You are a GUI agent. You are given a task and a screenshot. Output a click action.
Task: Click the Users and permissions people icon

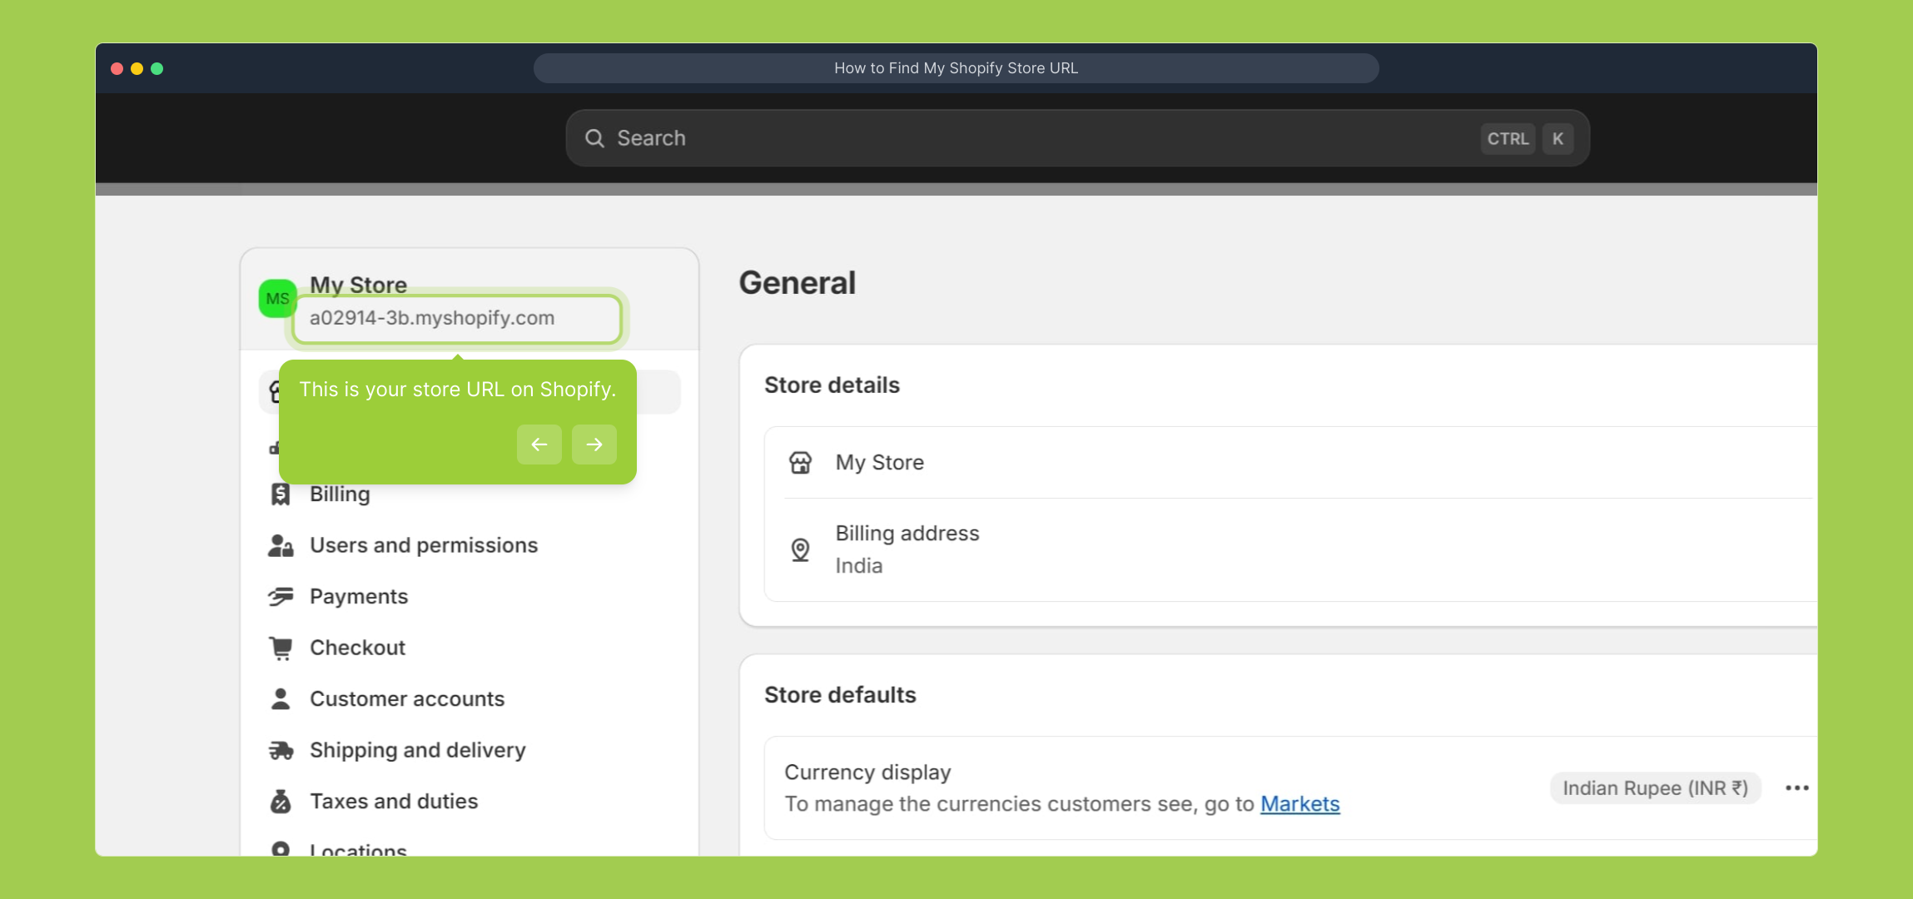pos(281,545)
